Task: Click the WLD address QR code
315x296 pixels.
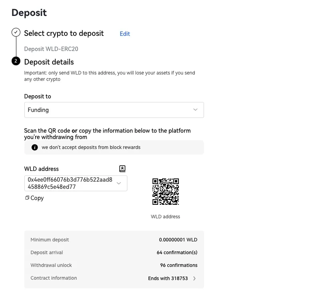Action: tap(166, 192)
